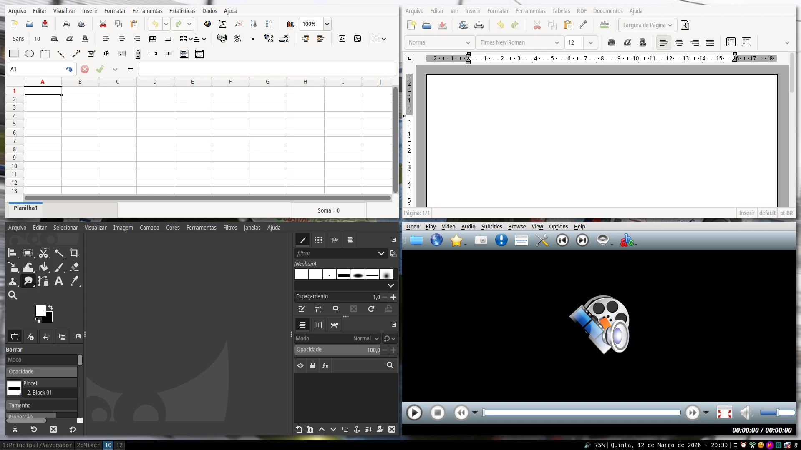This screenshot has height=450, width=801.
Task: Toggle the layer visibility eye icon
Action: (x=300, y=365)
